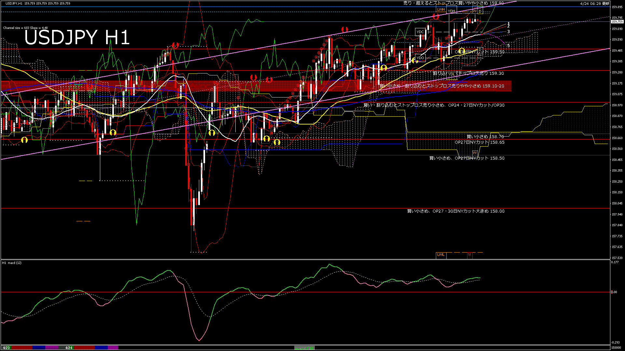Click the 159.90 stop-loss annotation text

click(x=453, y=3)
